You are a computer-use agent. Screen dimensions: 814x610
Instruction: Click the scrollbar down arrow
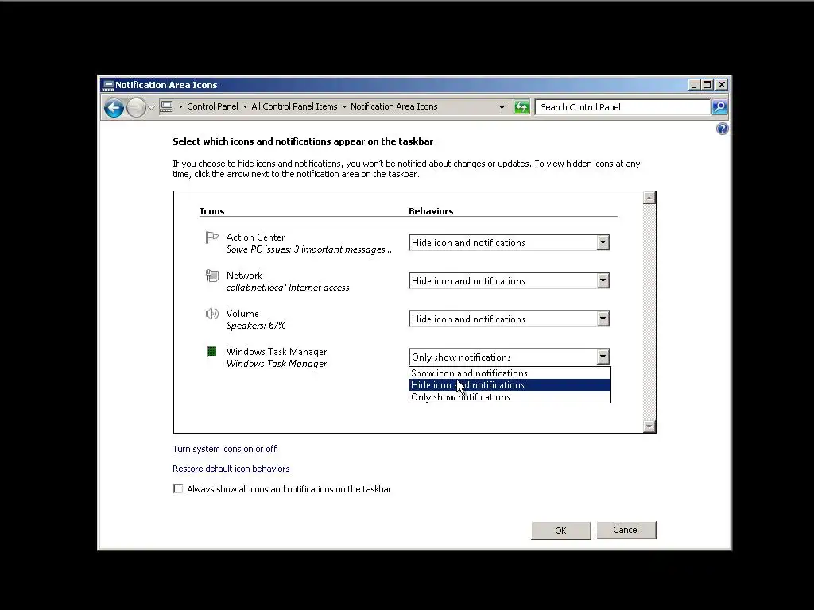[649, 427]
